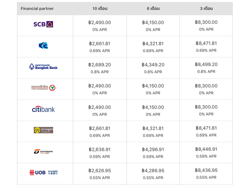Click the 3 เดือน column header
250x187 pixels.
click(x=206, y=9)
